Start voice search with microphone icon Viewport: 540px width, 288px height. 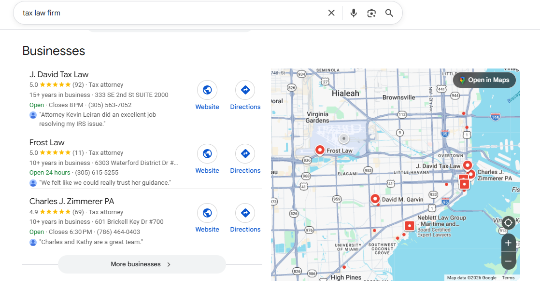[354, 13]
